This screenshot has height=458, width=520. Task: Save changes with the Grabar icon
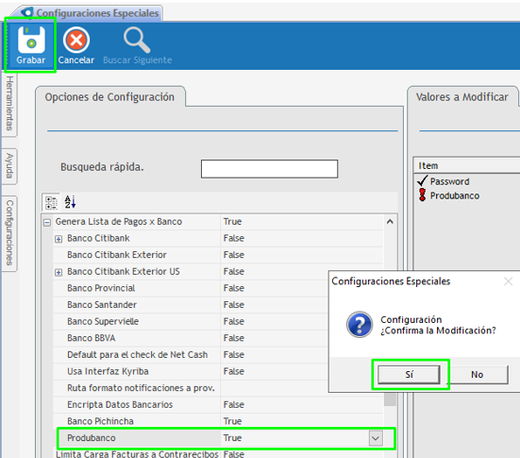[31, 41]
